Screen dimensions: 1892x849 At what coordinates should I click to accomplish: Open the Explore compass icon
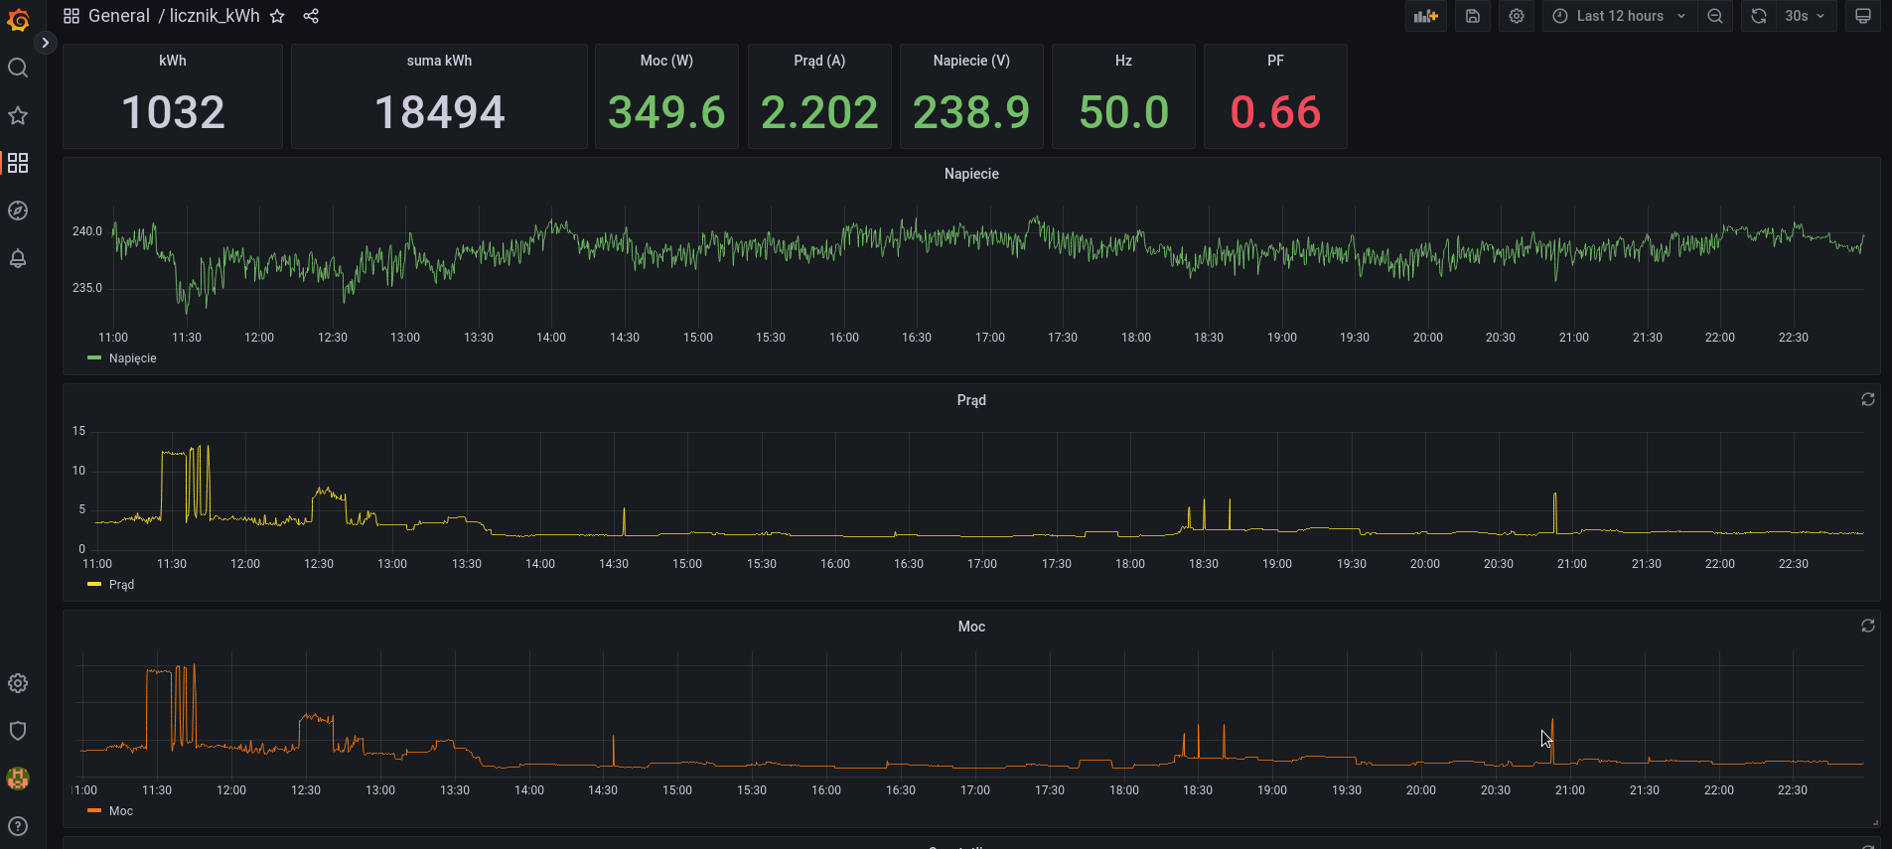point(18,211)
